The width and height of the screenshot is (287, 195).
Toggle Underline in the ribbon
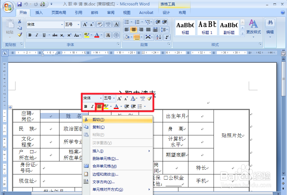(44, 35)
